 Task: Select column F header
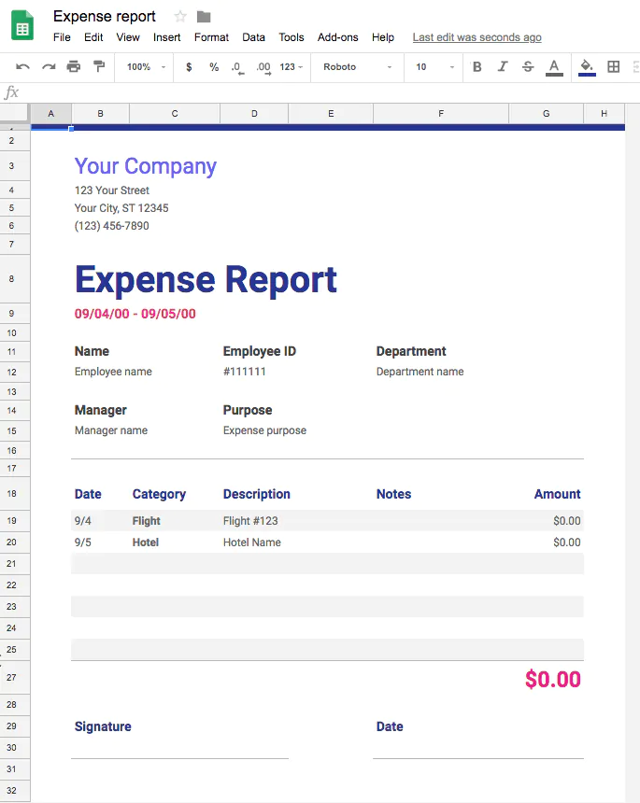click(x=441, y=114)
